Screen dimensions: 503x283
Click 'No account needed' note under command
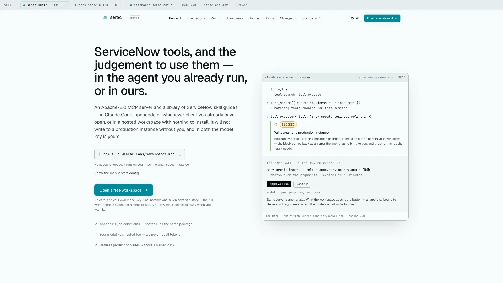pos(142,165)
